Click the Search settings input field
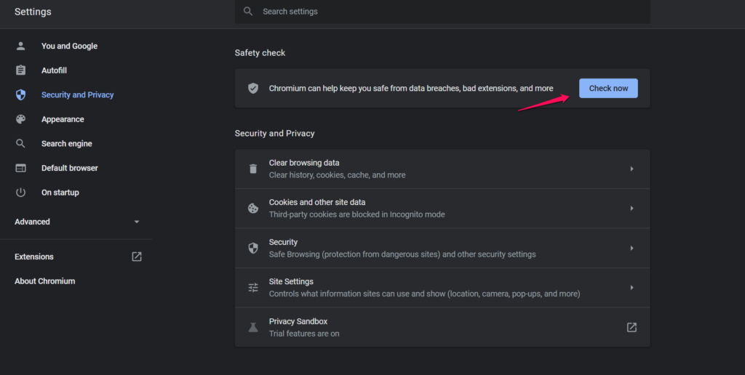 point(442,12)
